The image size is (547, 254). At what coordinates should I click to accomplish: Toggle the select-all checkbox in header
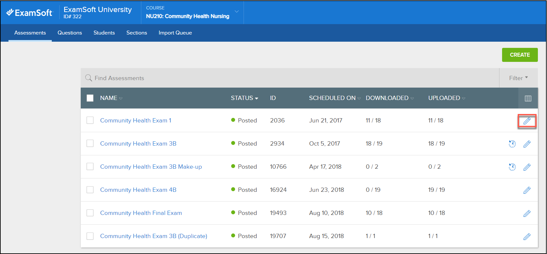[x=90, y=98]
